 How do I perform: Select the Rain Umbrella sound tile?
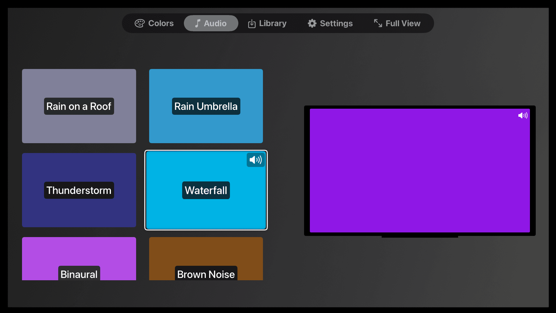click(x=206, y=106)
